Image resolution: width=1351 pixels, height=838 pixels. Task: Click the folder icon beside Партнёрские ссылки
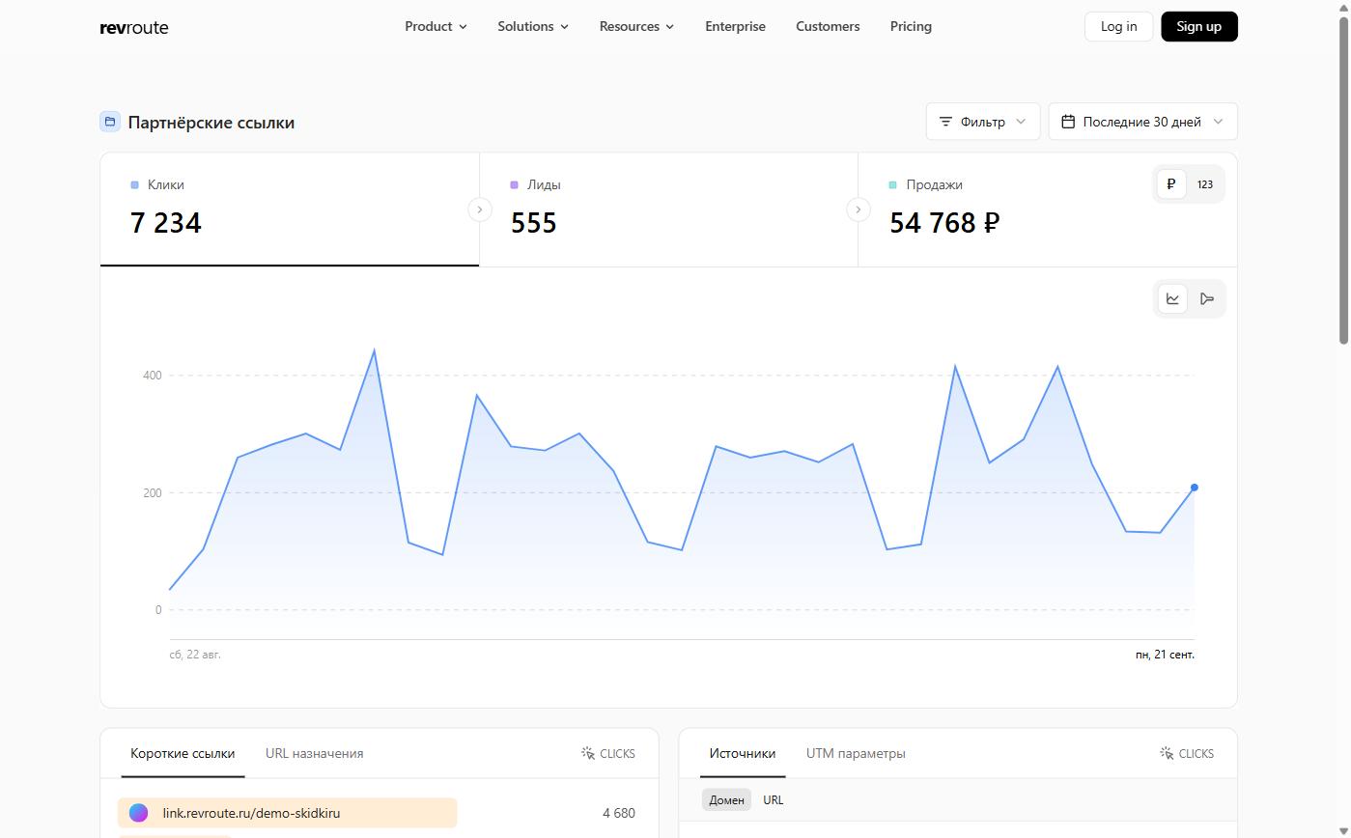tap(110, 122)
